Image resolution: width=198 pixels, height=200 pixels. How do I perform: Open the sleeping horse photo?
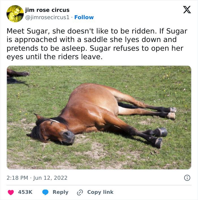99,117
